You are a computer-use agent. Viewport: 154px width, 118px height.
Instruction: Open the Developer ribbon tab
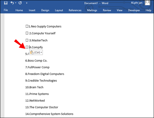pos(134,10)
